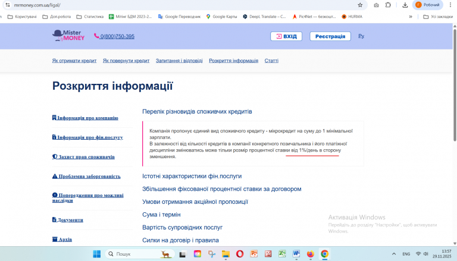Expand Умови отримання акційної пропозиції section
The image size is (457, 261).
coord(195,202)
